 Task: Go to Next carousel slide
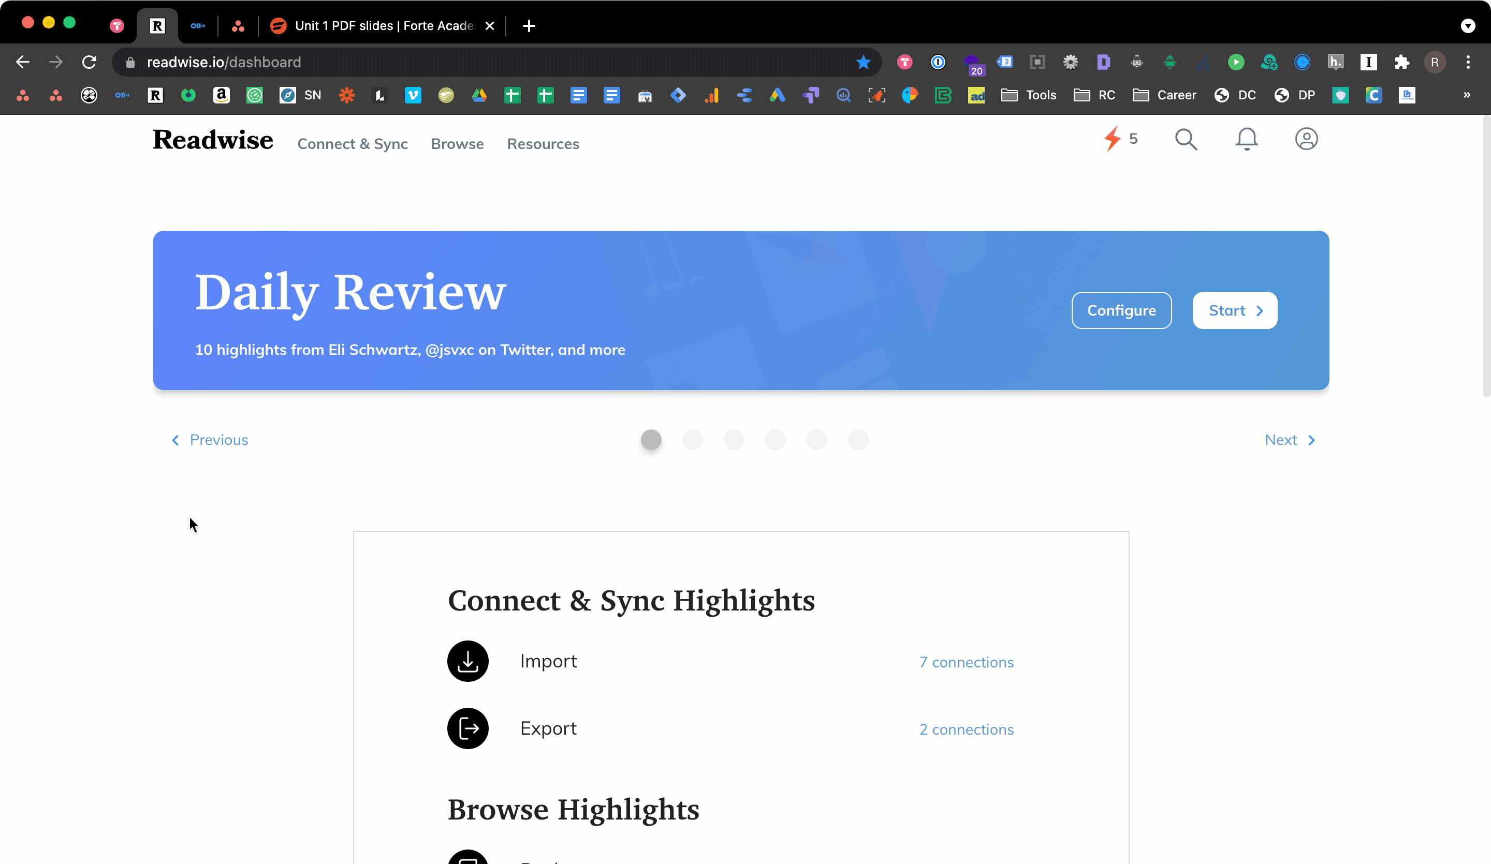tap(1290, 440)
